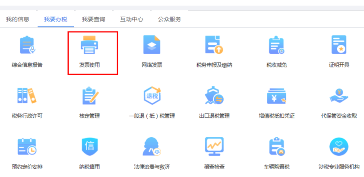
Task: Go to the 公众服务 tab
Action: 169,19
